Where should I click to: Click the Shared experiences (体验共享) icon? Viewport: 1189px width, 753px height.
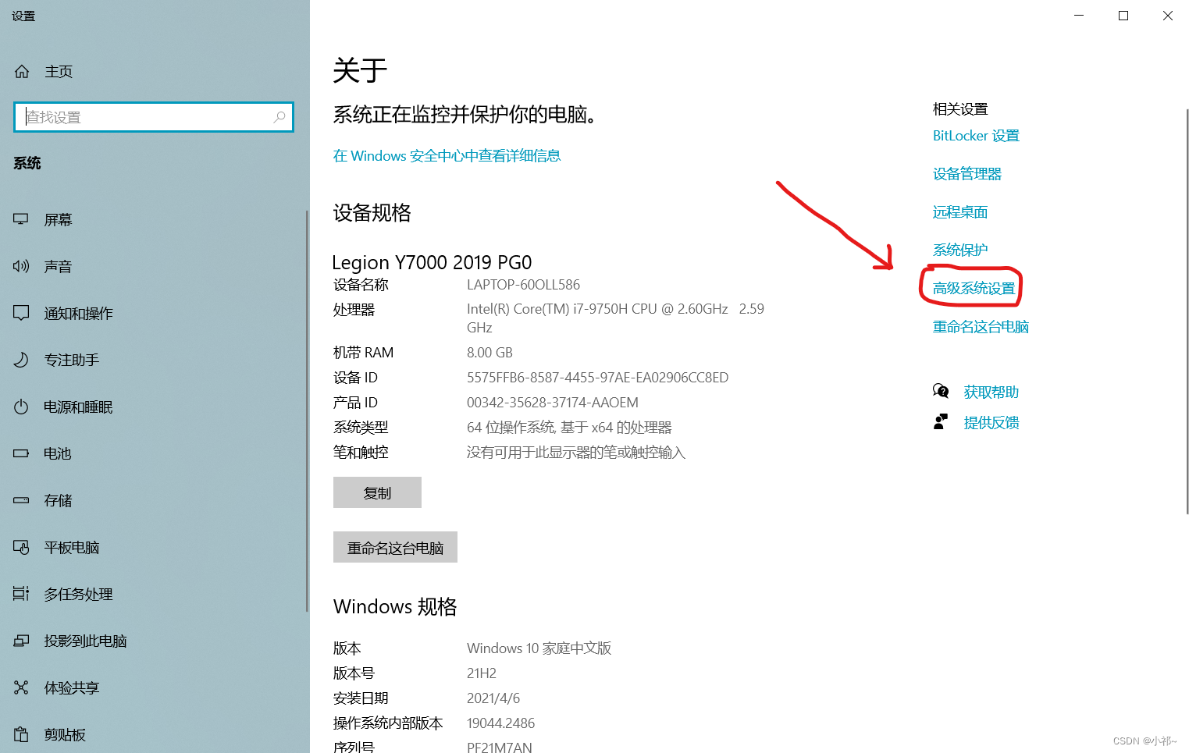click(21, 687)
